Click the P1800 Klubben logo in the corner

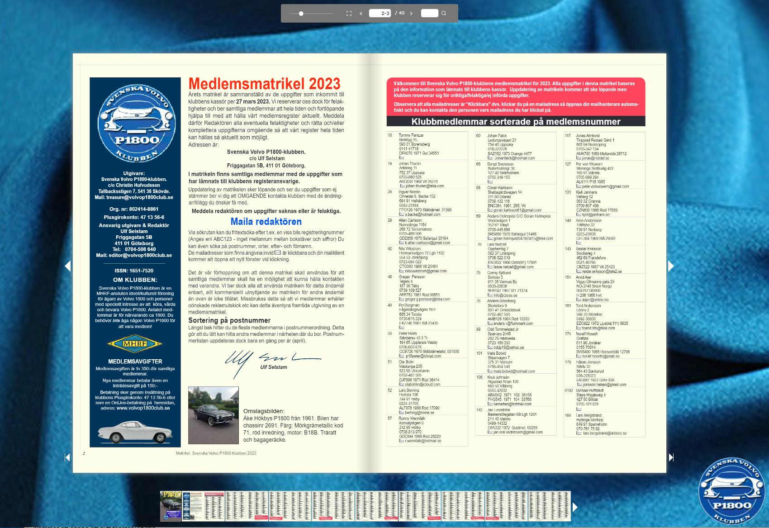click(731, 491)
